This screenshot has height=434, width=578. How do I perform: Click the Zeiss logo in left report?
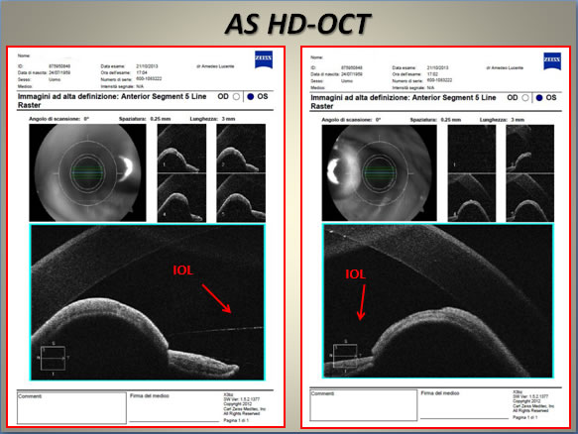click(x=264, y=59)
